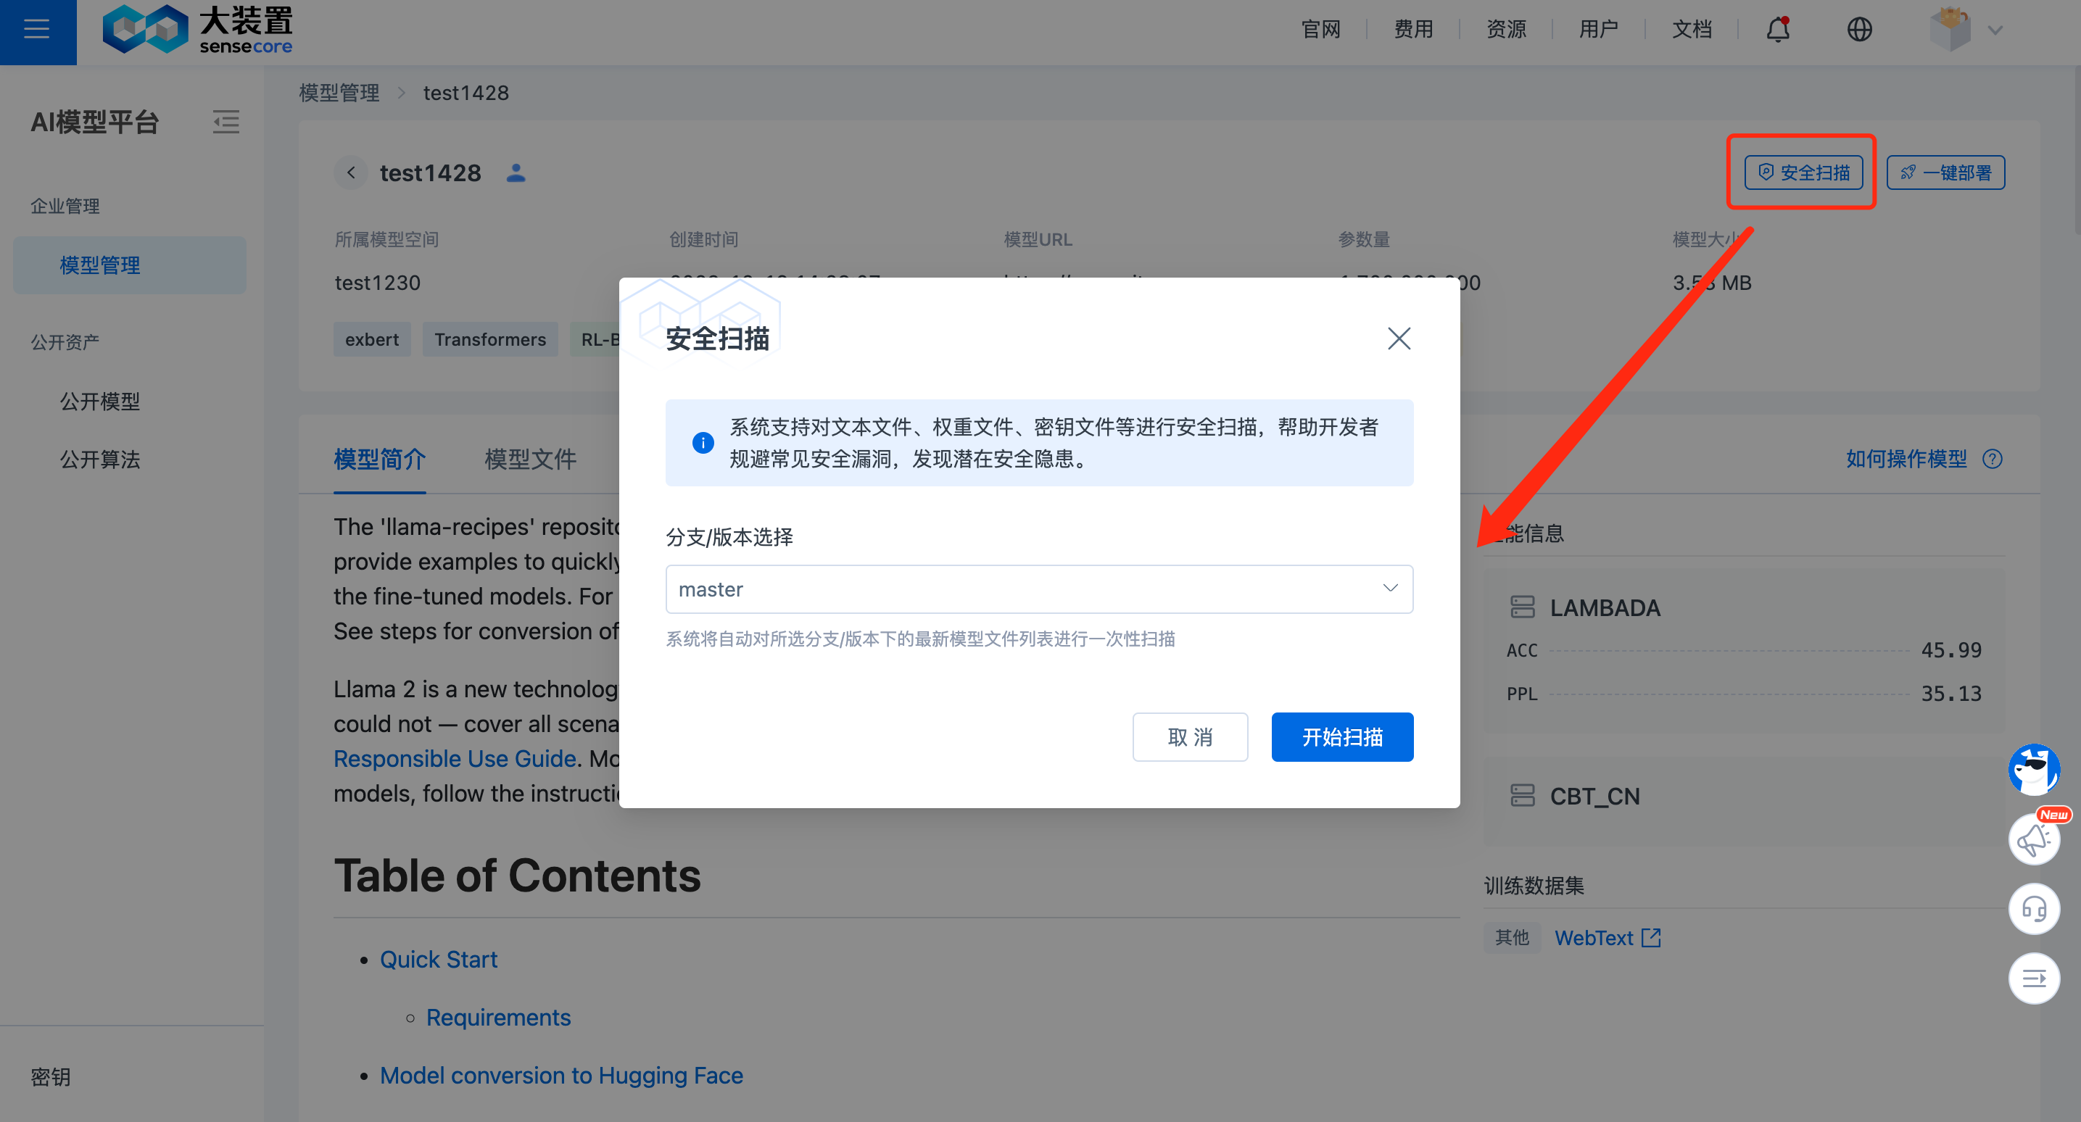Image resolution: width=2081 pixels, height=1122 pixels.
Task: Click the exbert tag
Action: coord(371,339)
